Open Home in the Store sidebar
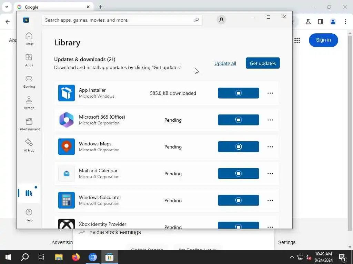Viewport: 353px width, 264px height. point(29,39)
